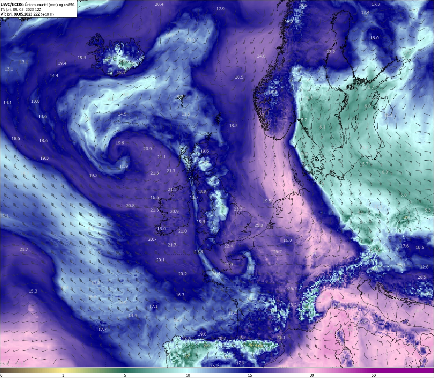This screenshot has height=378, width=434.
Task: Click the 15.3 value in the lower left
Action: (33, 291)
